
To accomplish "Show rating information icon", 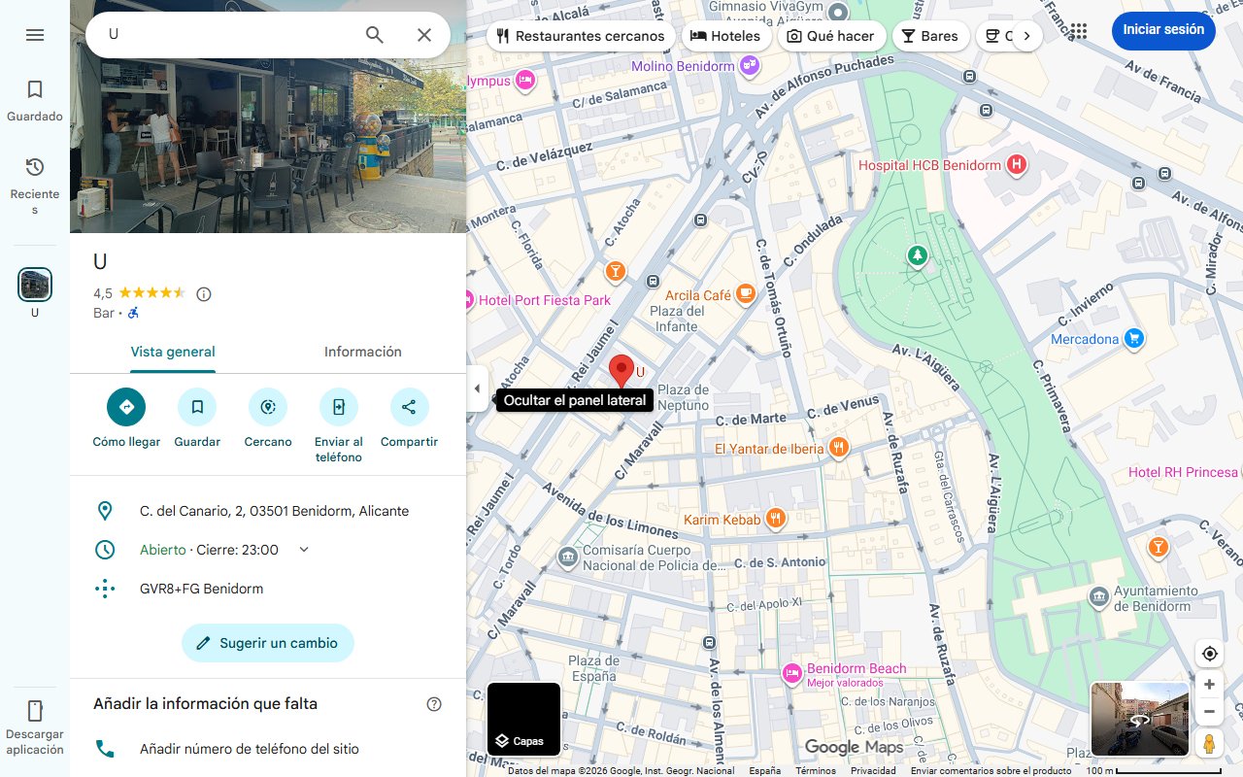I will click(x=204, y=294).
